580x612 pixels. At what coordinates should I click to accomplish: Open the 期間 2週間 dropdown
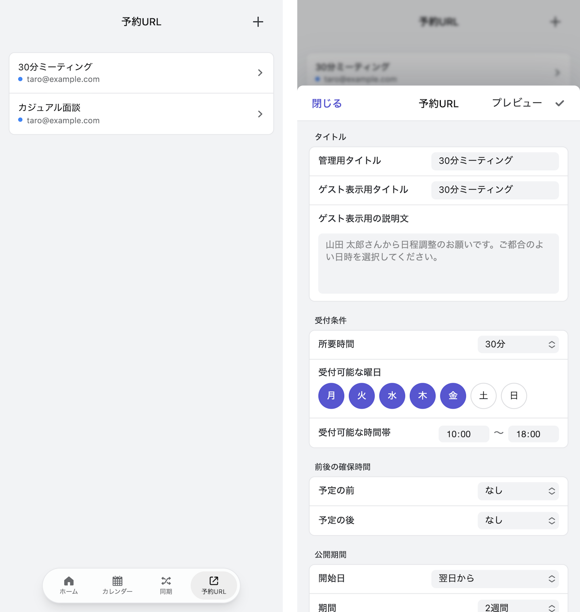(x=518, y=607)
